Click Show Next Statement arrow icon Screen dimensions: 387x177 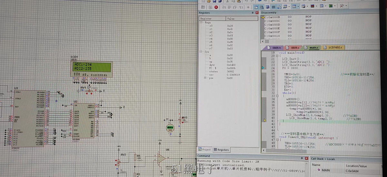[x=248, y=7]
